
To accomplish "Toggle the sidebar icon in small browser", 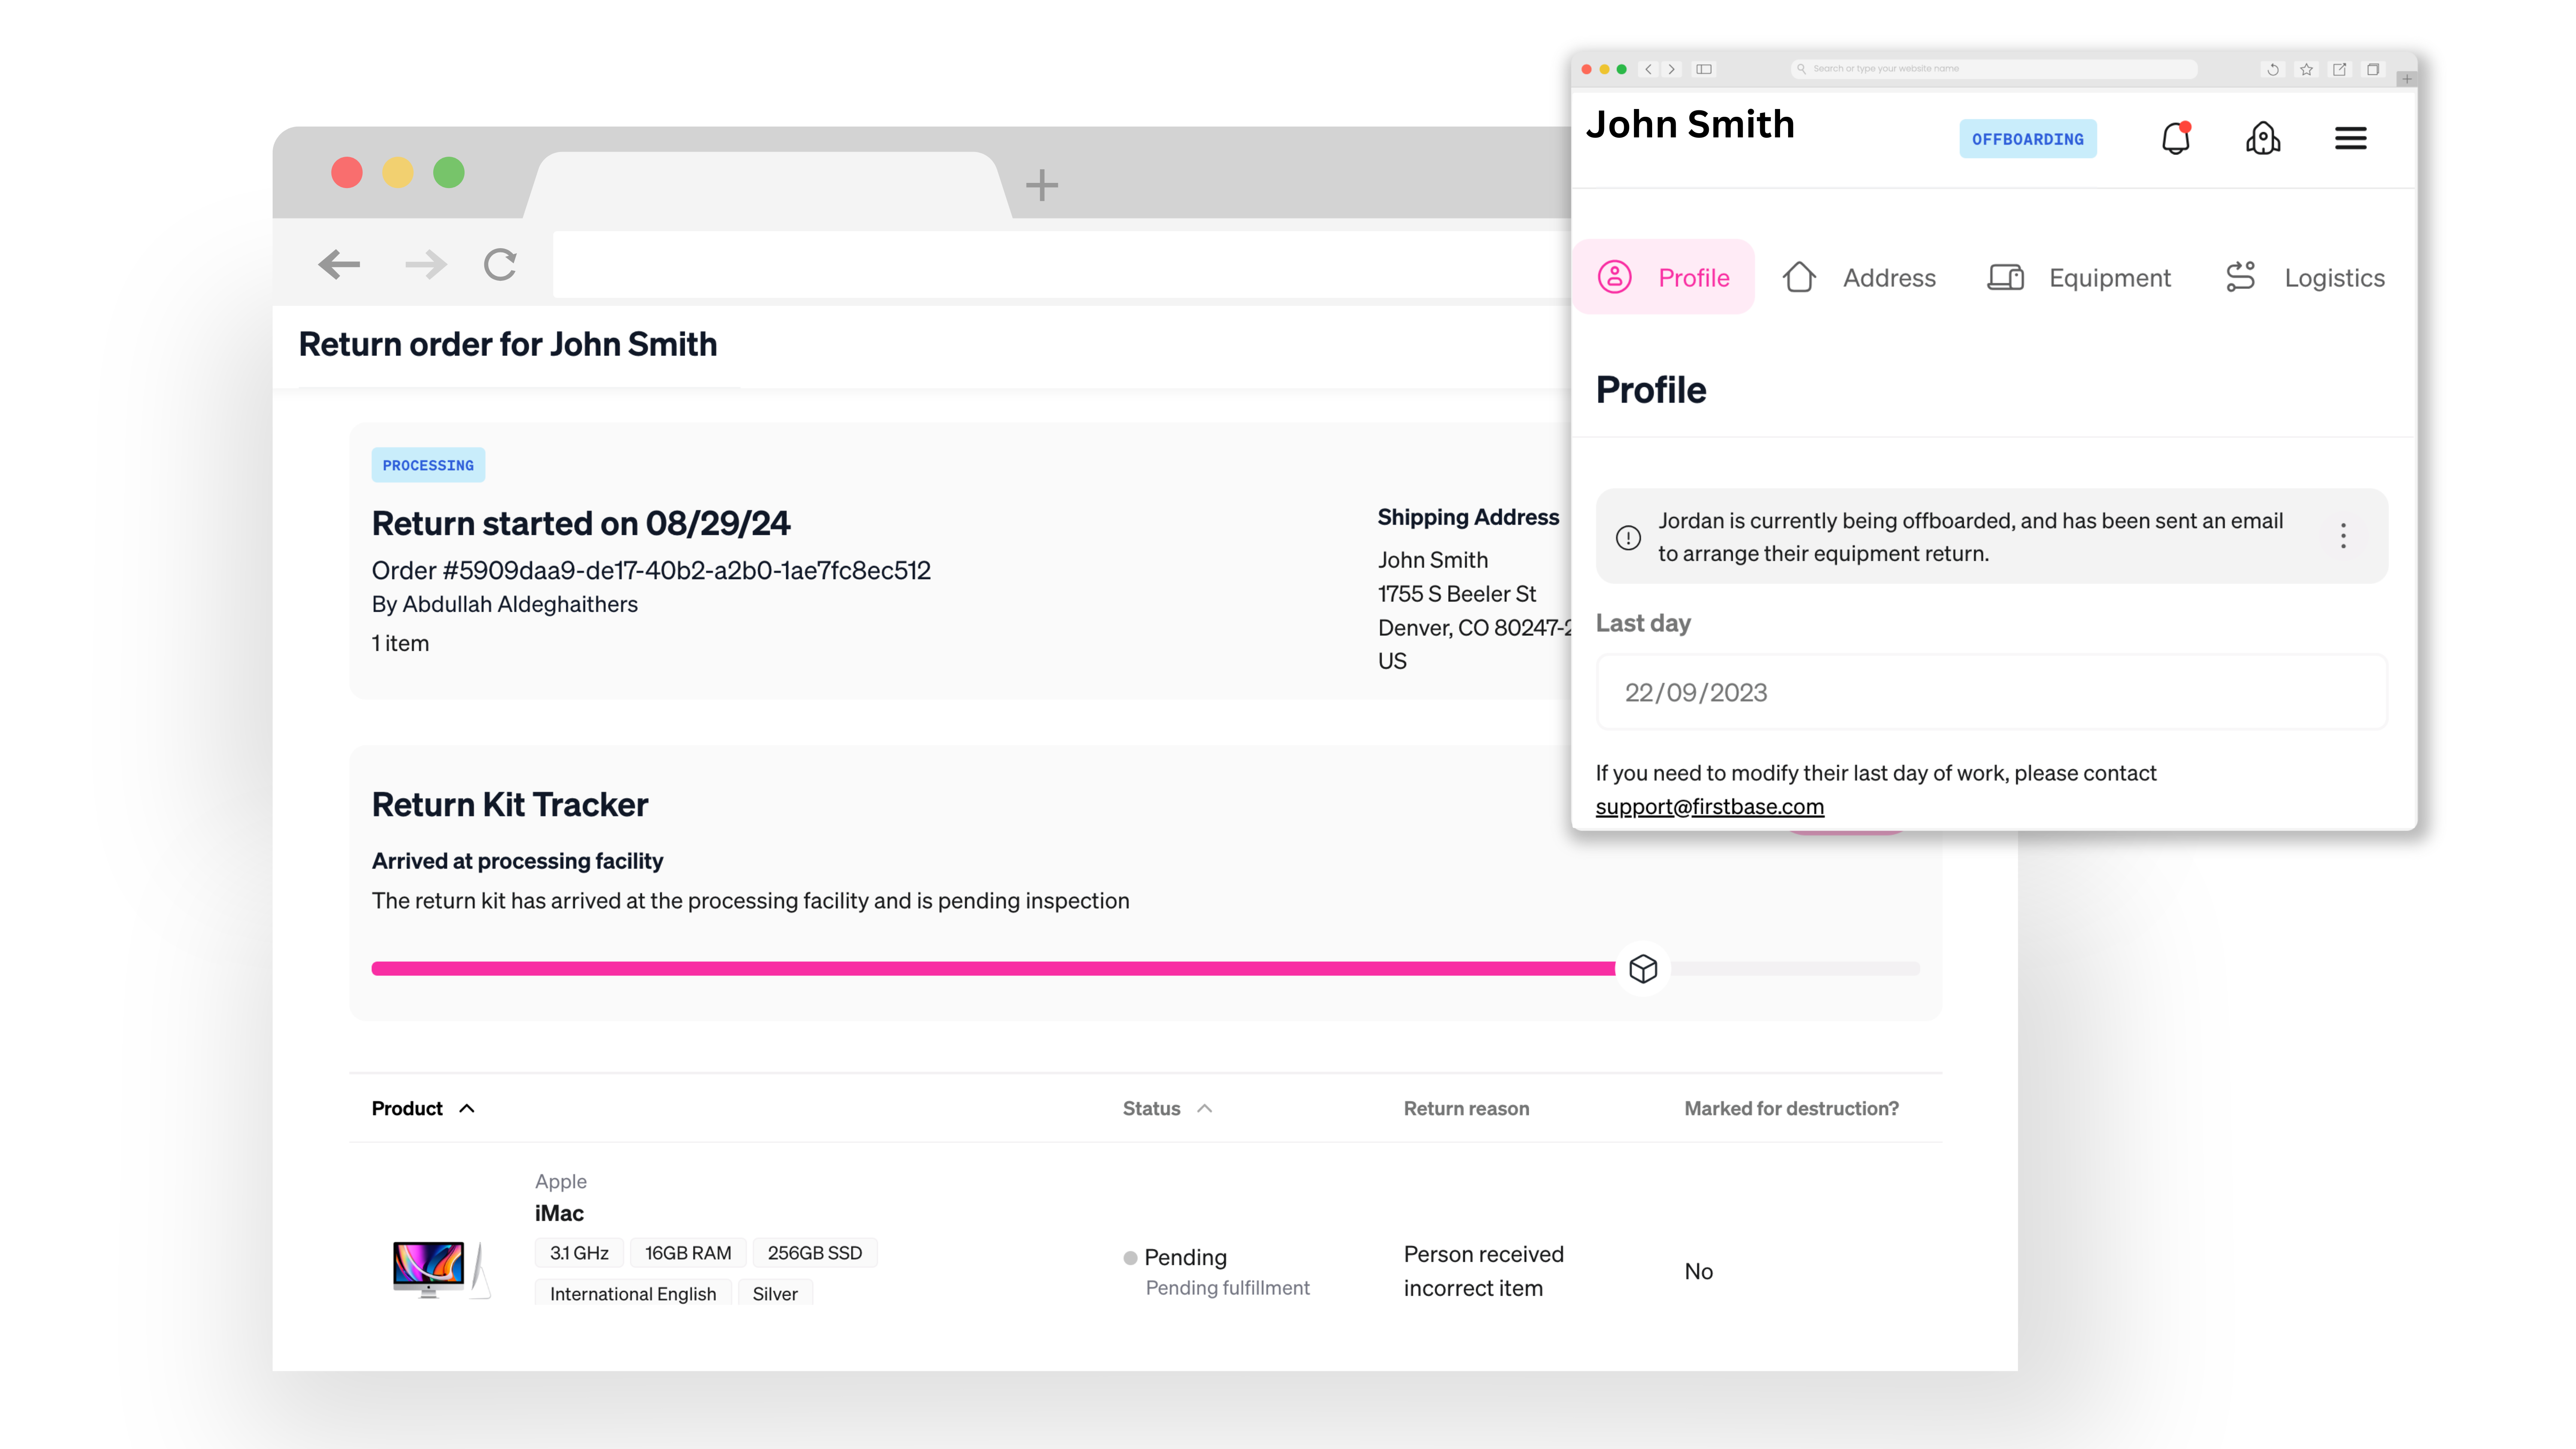I will pos(1704,69).
